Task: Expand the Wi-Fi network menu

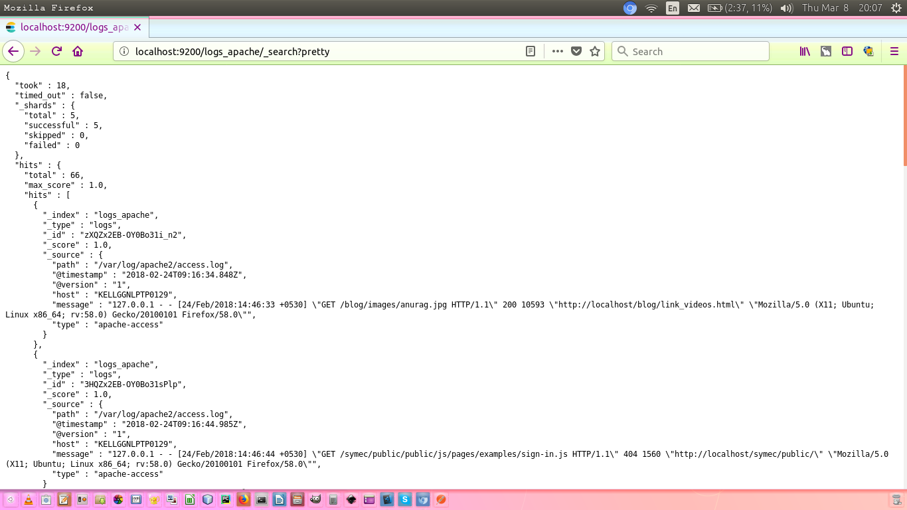Action: [651, 8]
